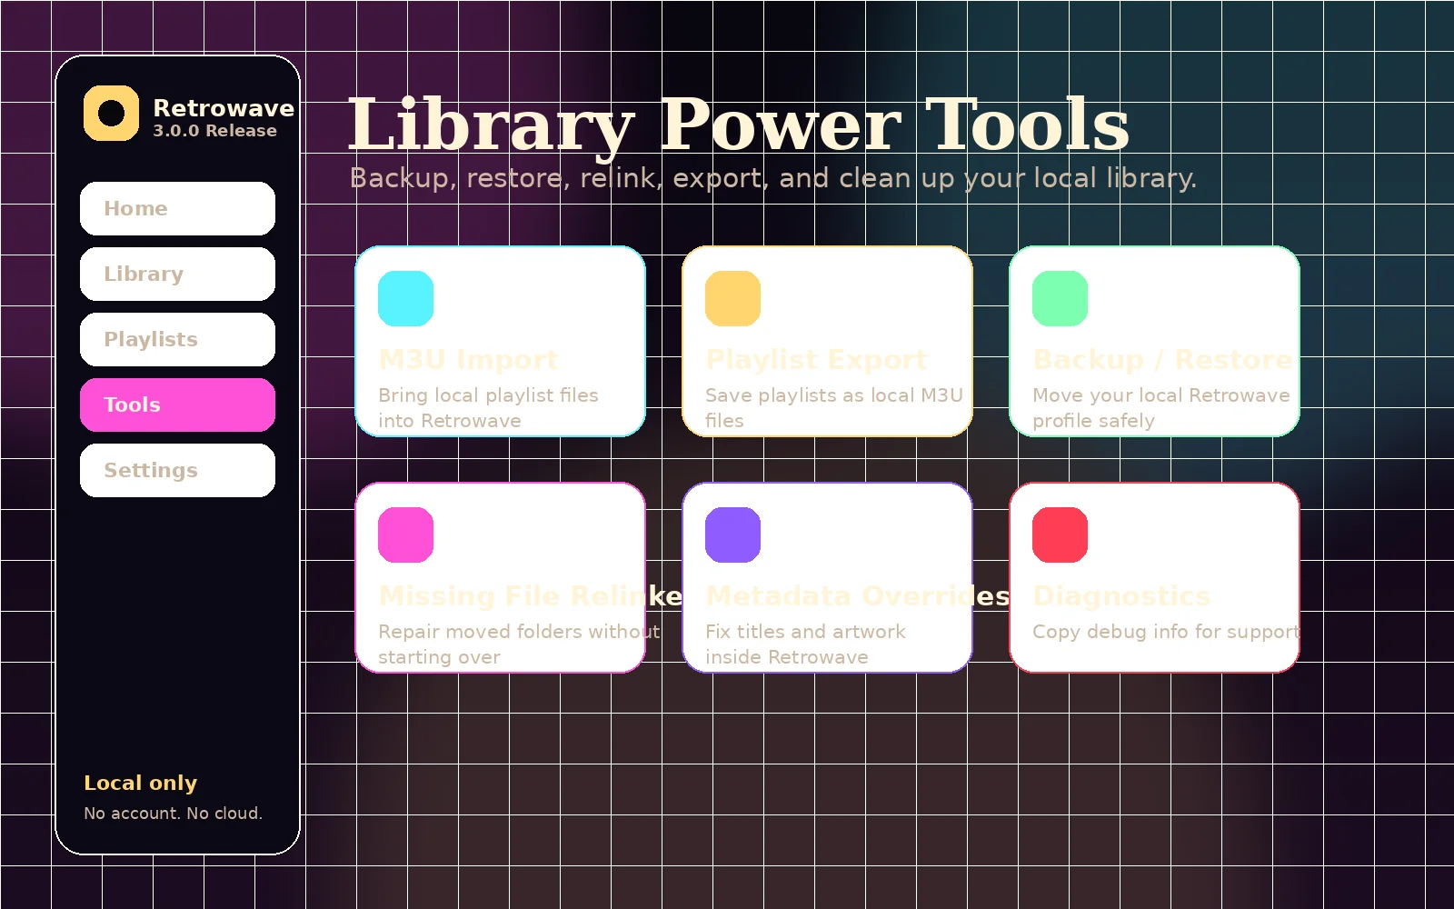Open the Library sidebar item
Screen dimensions: 1454x909
(x=177, y=274)
